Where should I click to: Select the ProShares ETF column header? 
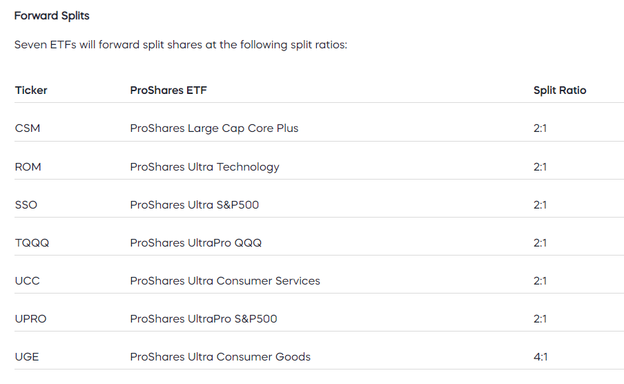point(168,90)
